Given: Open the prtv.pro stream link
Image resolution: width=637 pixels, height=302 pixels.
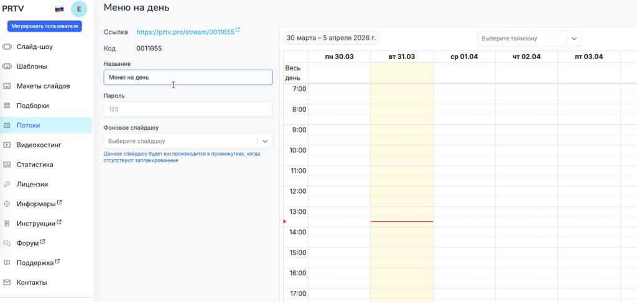Looking at the screenshot, I should point(185,32).
